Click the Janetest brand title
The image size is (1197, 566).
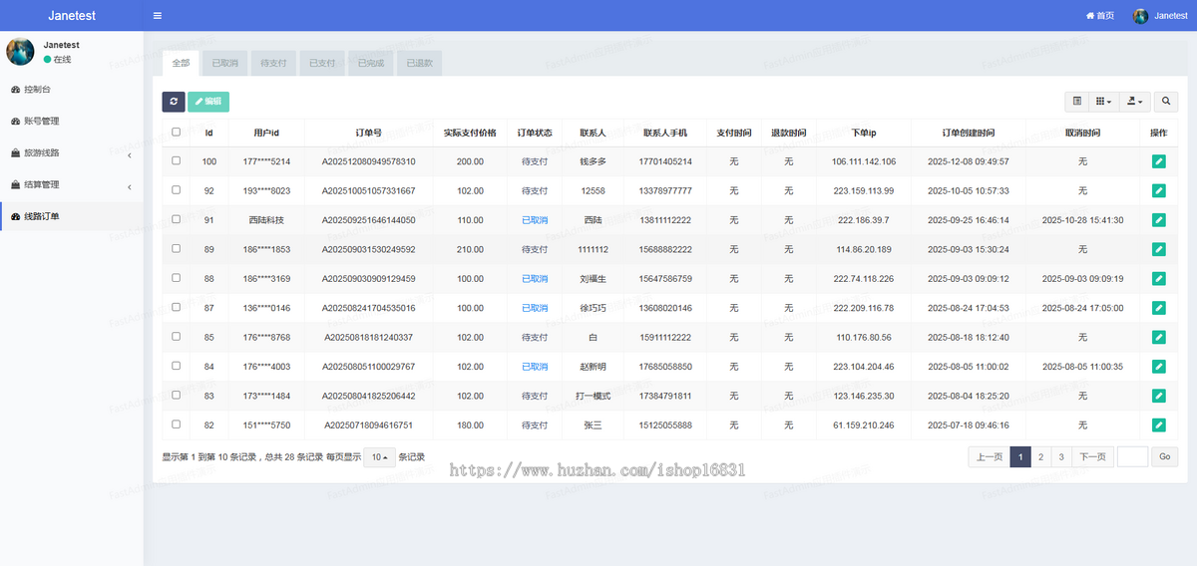click(72, 16)
